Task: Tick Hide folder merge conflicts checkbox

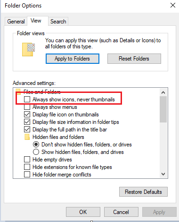Action: (x=27, y=175)
